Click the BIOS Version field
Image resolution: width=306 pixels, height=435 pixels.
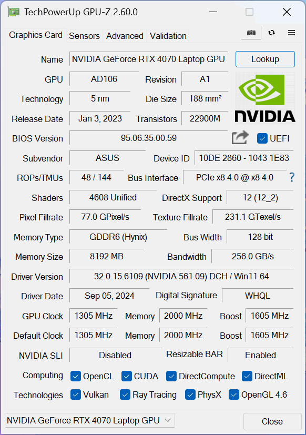coord(149,138)
